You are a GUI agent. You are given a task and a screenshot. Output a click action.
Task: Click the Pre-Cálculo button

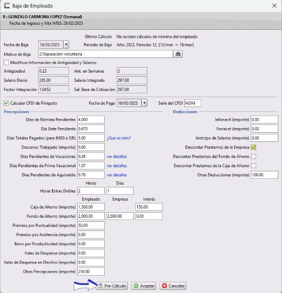pyautogui.click(x=112, y=286)
